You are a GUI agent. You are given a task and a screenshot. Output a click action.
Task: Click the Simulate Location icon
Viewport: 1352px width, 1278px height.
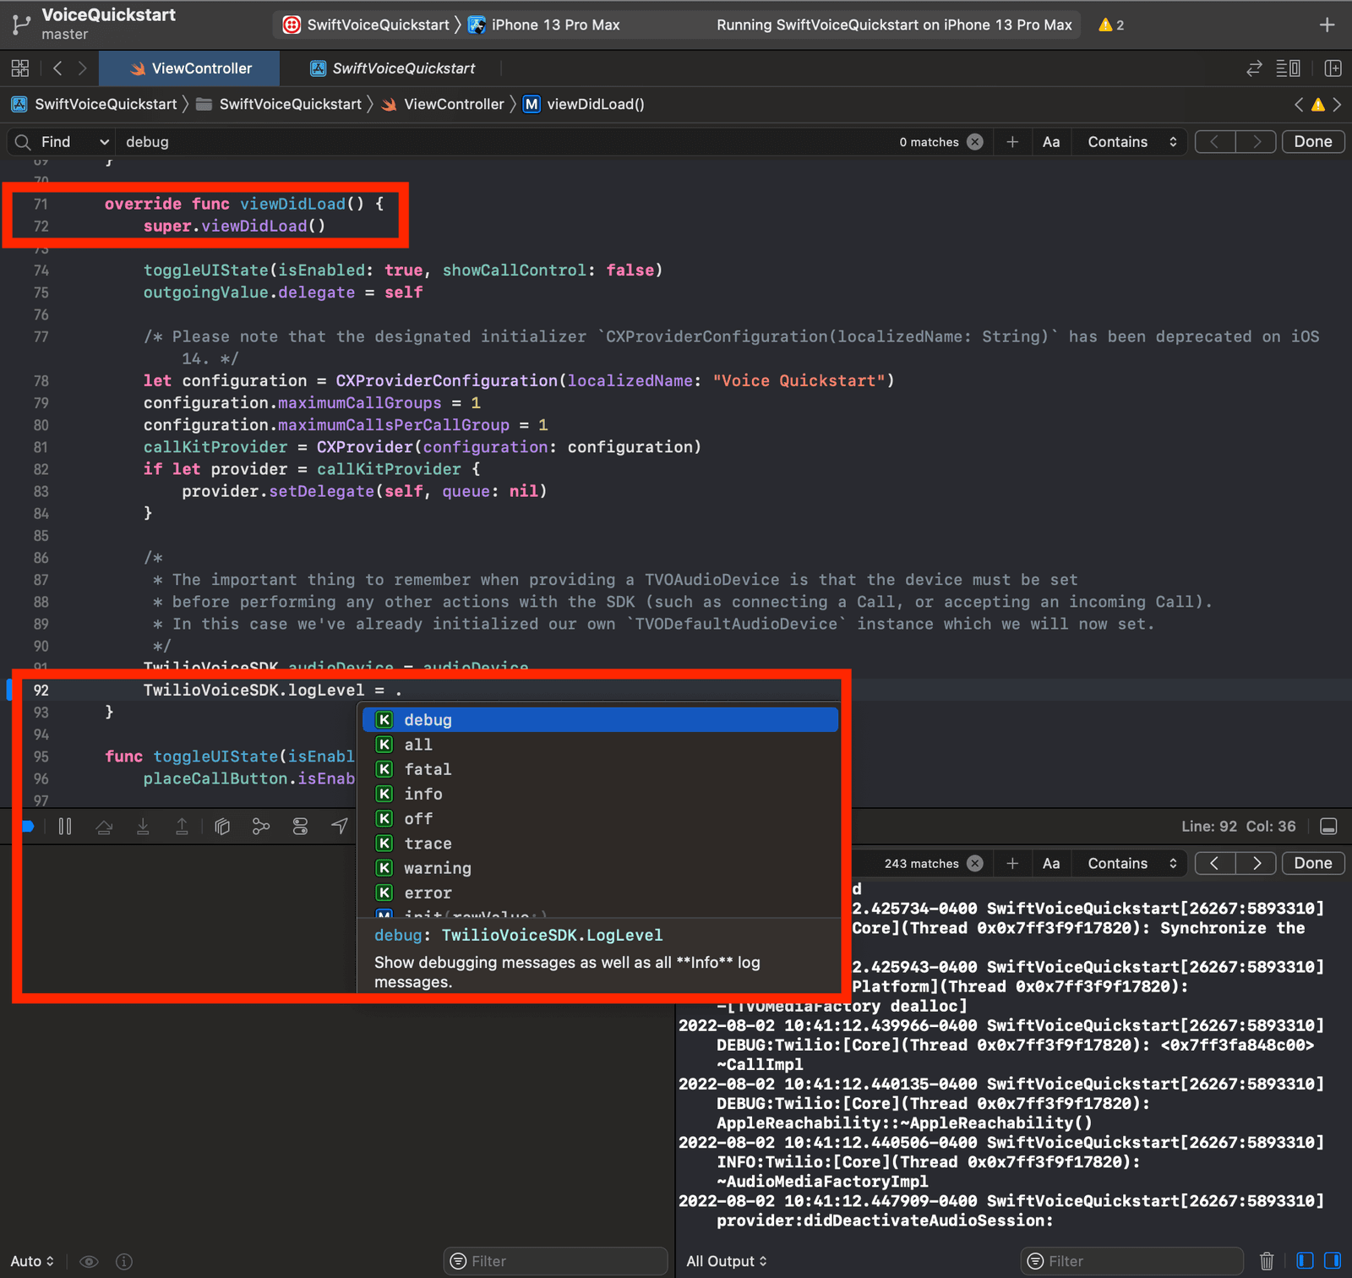point(341,826)
